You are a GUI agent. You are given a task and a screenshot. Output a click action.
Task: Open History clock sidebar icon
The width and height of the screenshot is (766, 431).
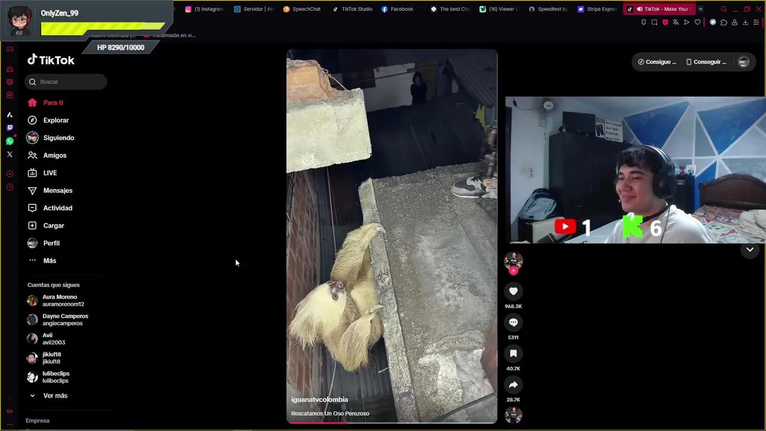10,187
